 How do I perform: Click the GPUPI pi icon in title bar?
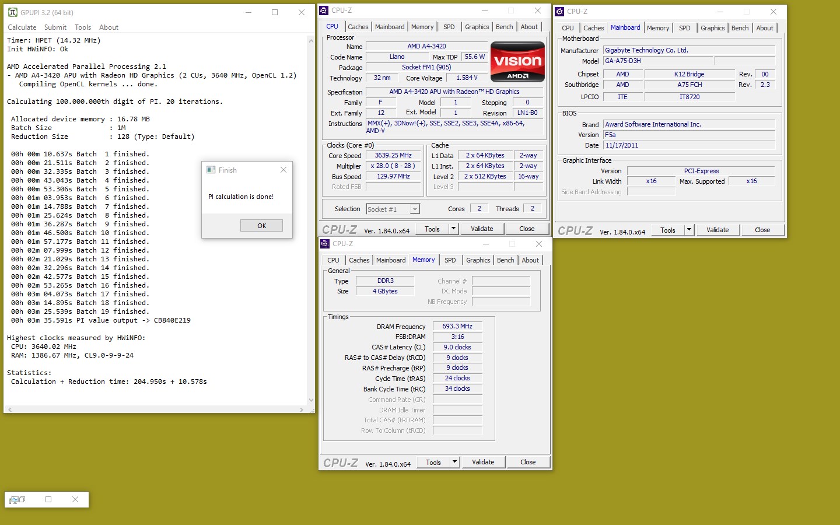(x=13, y=12)
